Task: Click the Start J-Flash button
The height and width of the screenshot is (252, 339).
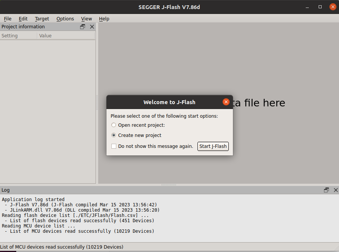Action: point(213,146)
